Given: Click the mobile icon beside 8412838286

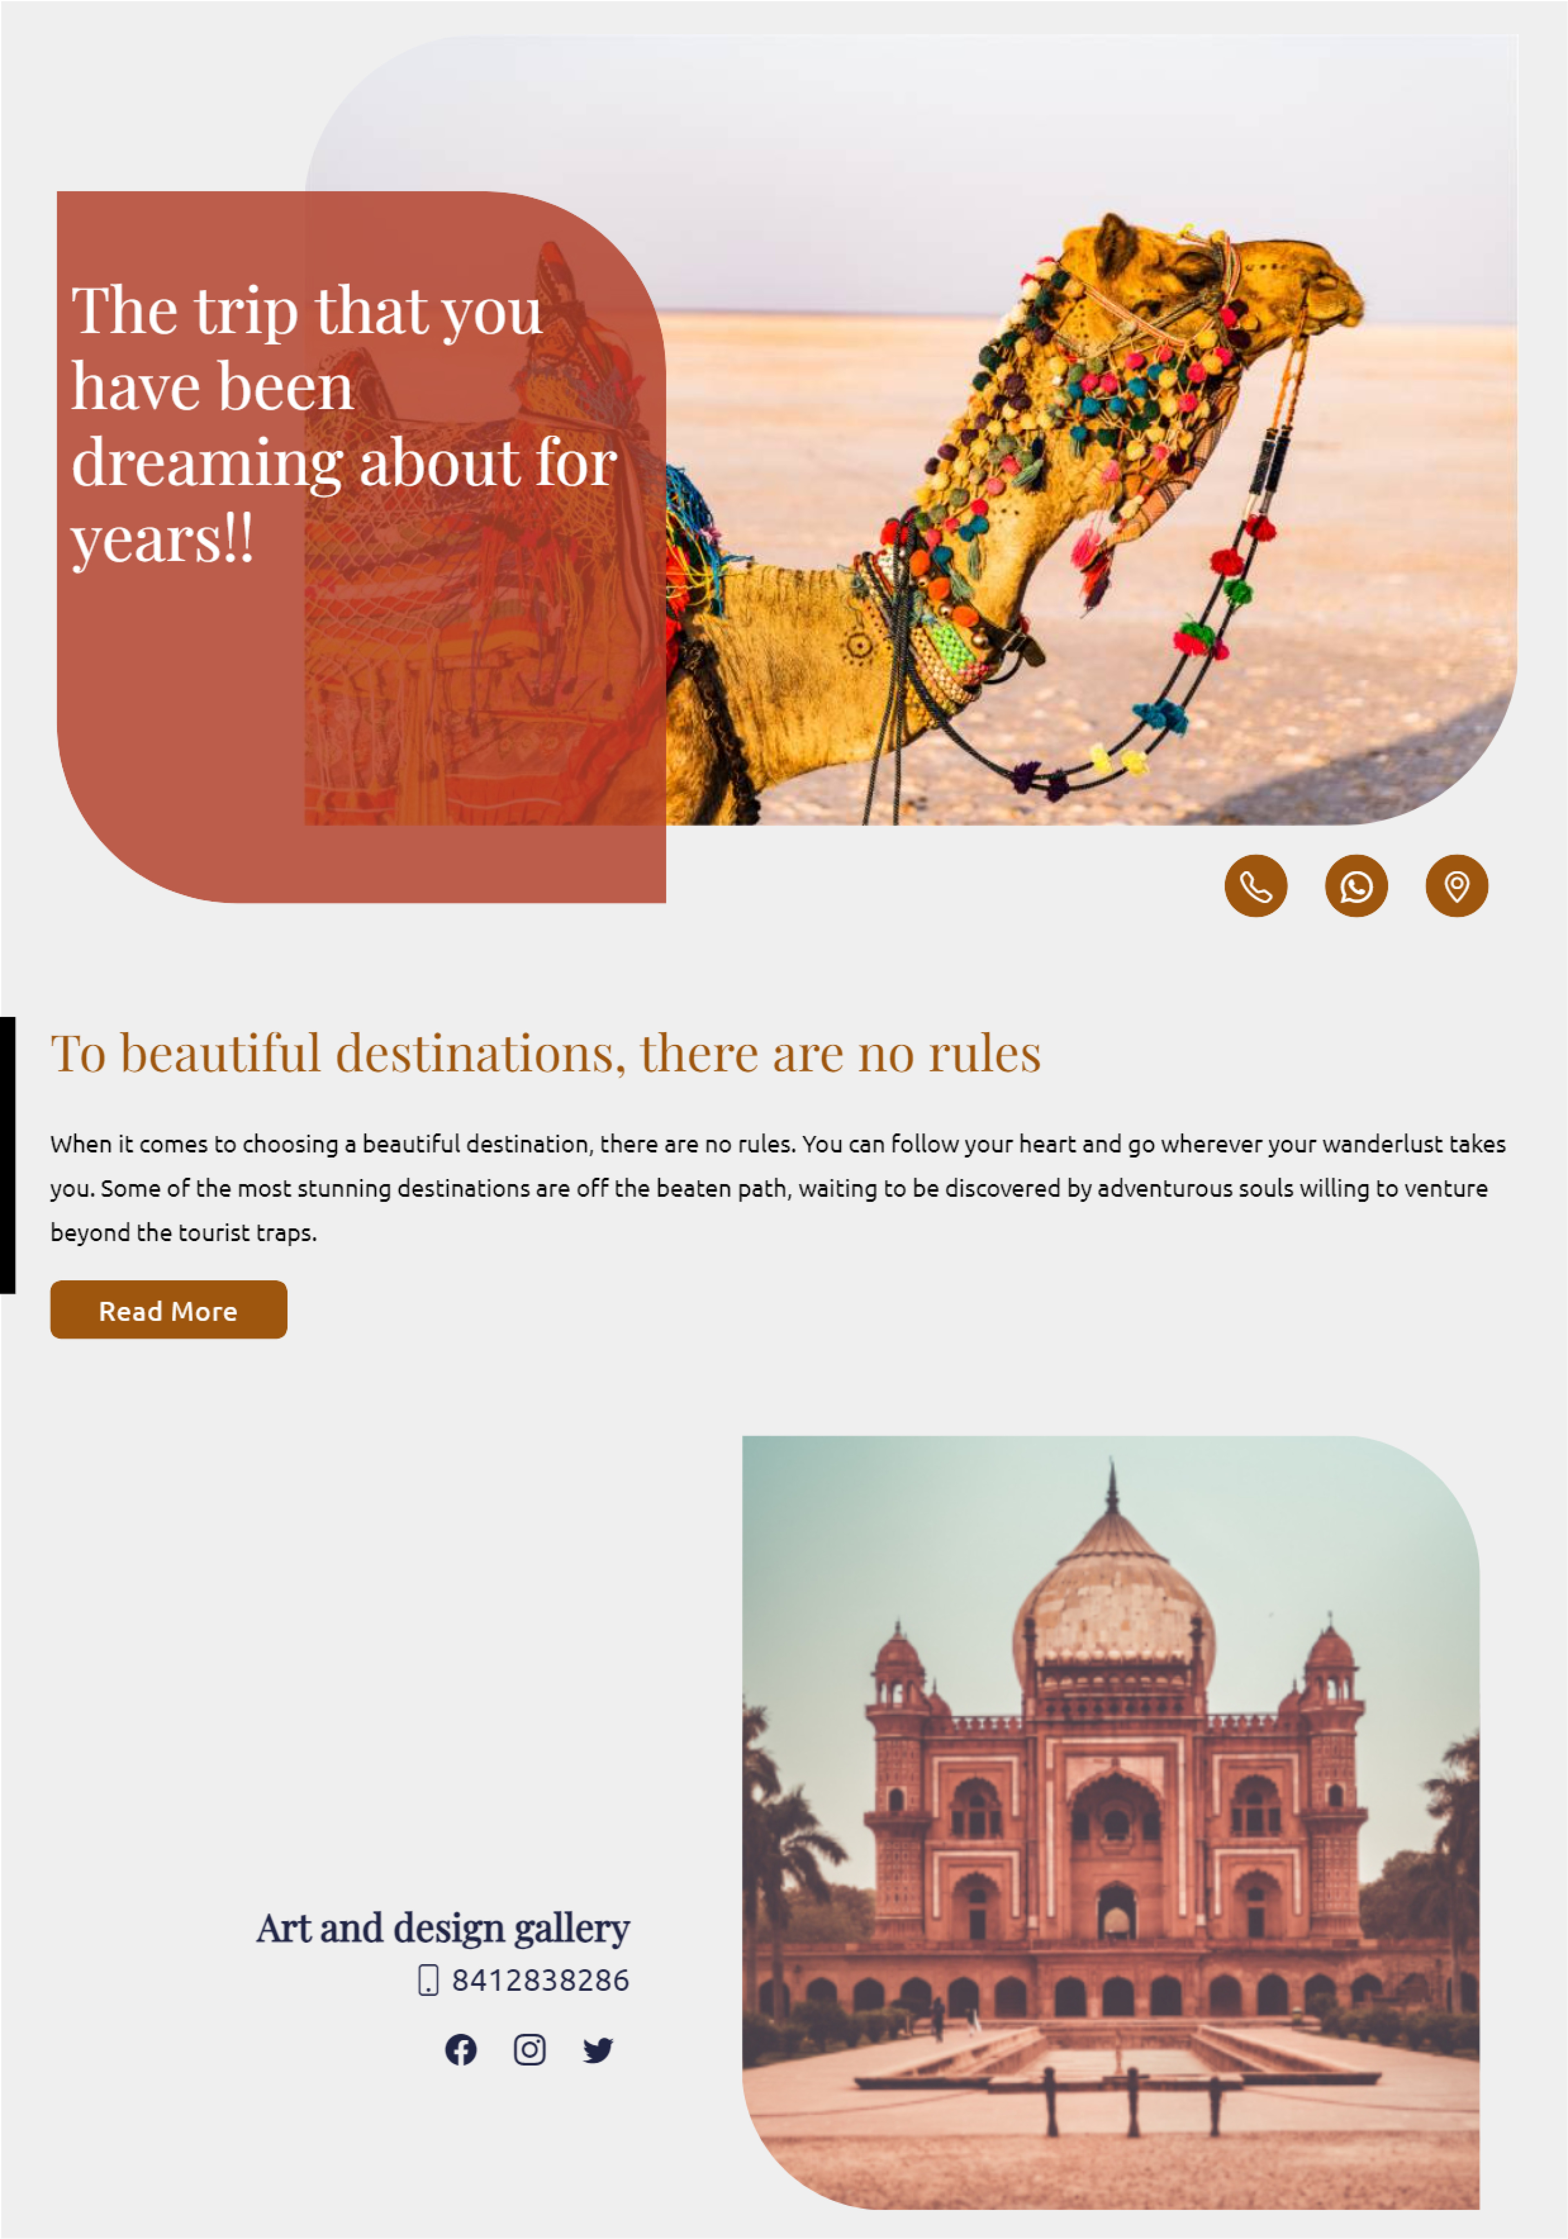Looking at the screenshot, I should click(x=427, y=1981).
